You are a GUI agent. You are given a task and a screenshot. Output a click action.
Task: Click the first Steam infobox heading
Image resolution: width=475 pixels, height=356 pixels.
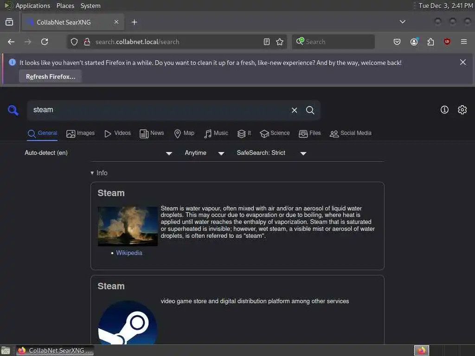click(111, 193)
